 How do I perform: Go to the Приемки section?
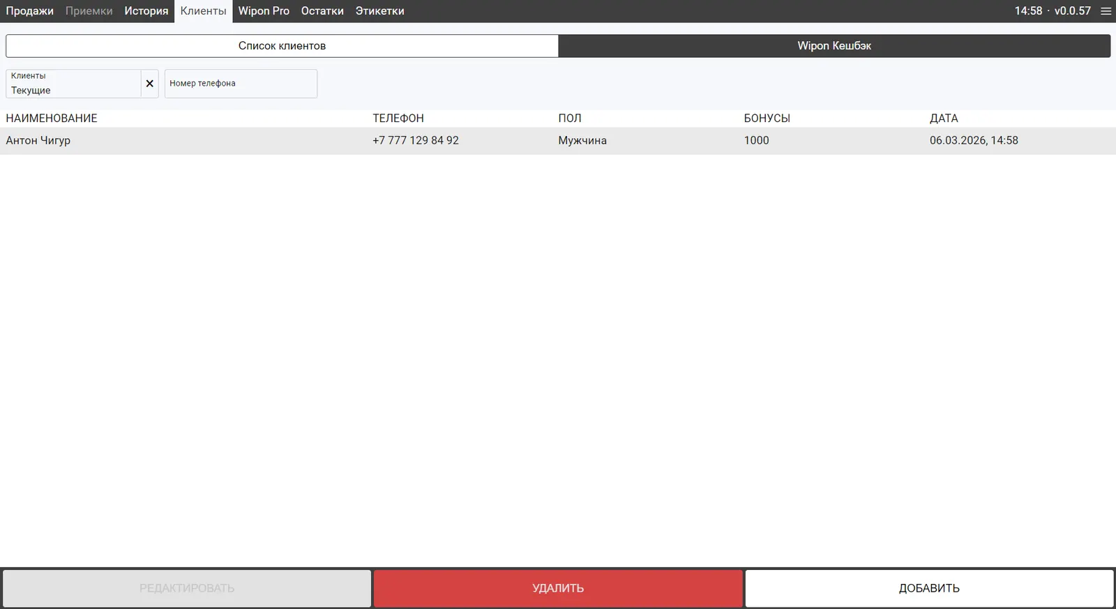pyautogui.click(x=89, y=11)
